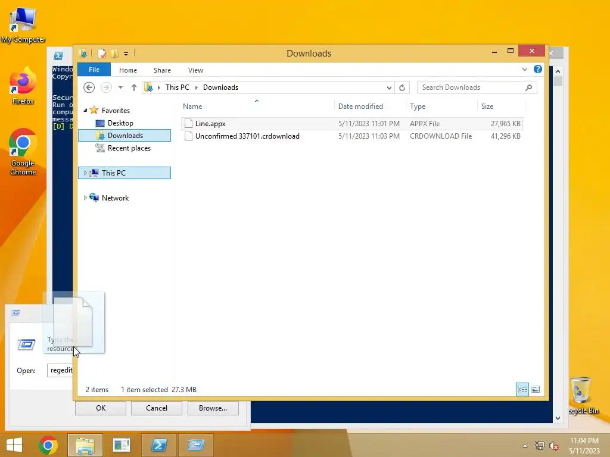
Task: Expand the ribbon with the chevron
Action: click(x=524, y=69)
